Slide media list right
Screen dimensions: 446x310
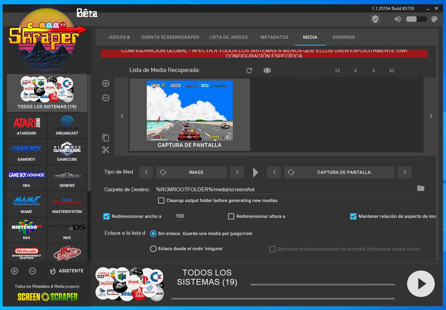click(x=431, y=116)
